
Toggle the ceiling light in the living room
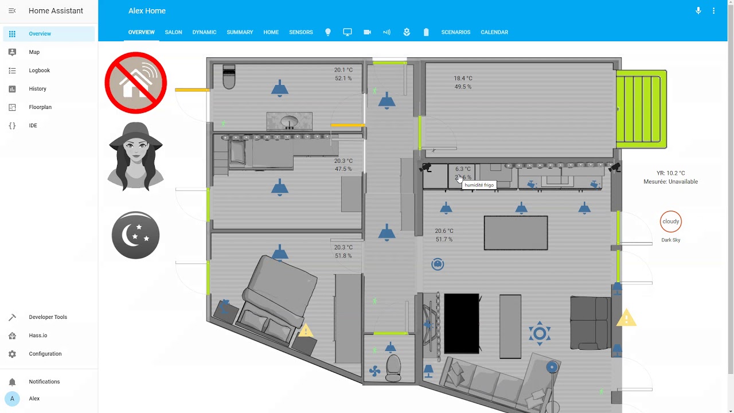pyautogui.click(x=521, y=209)
